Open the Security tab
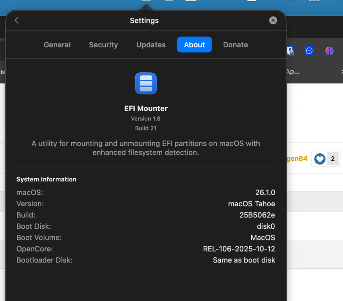 [103, 45]
